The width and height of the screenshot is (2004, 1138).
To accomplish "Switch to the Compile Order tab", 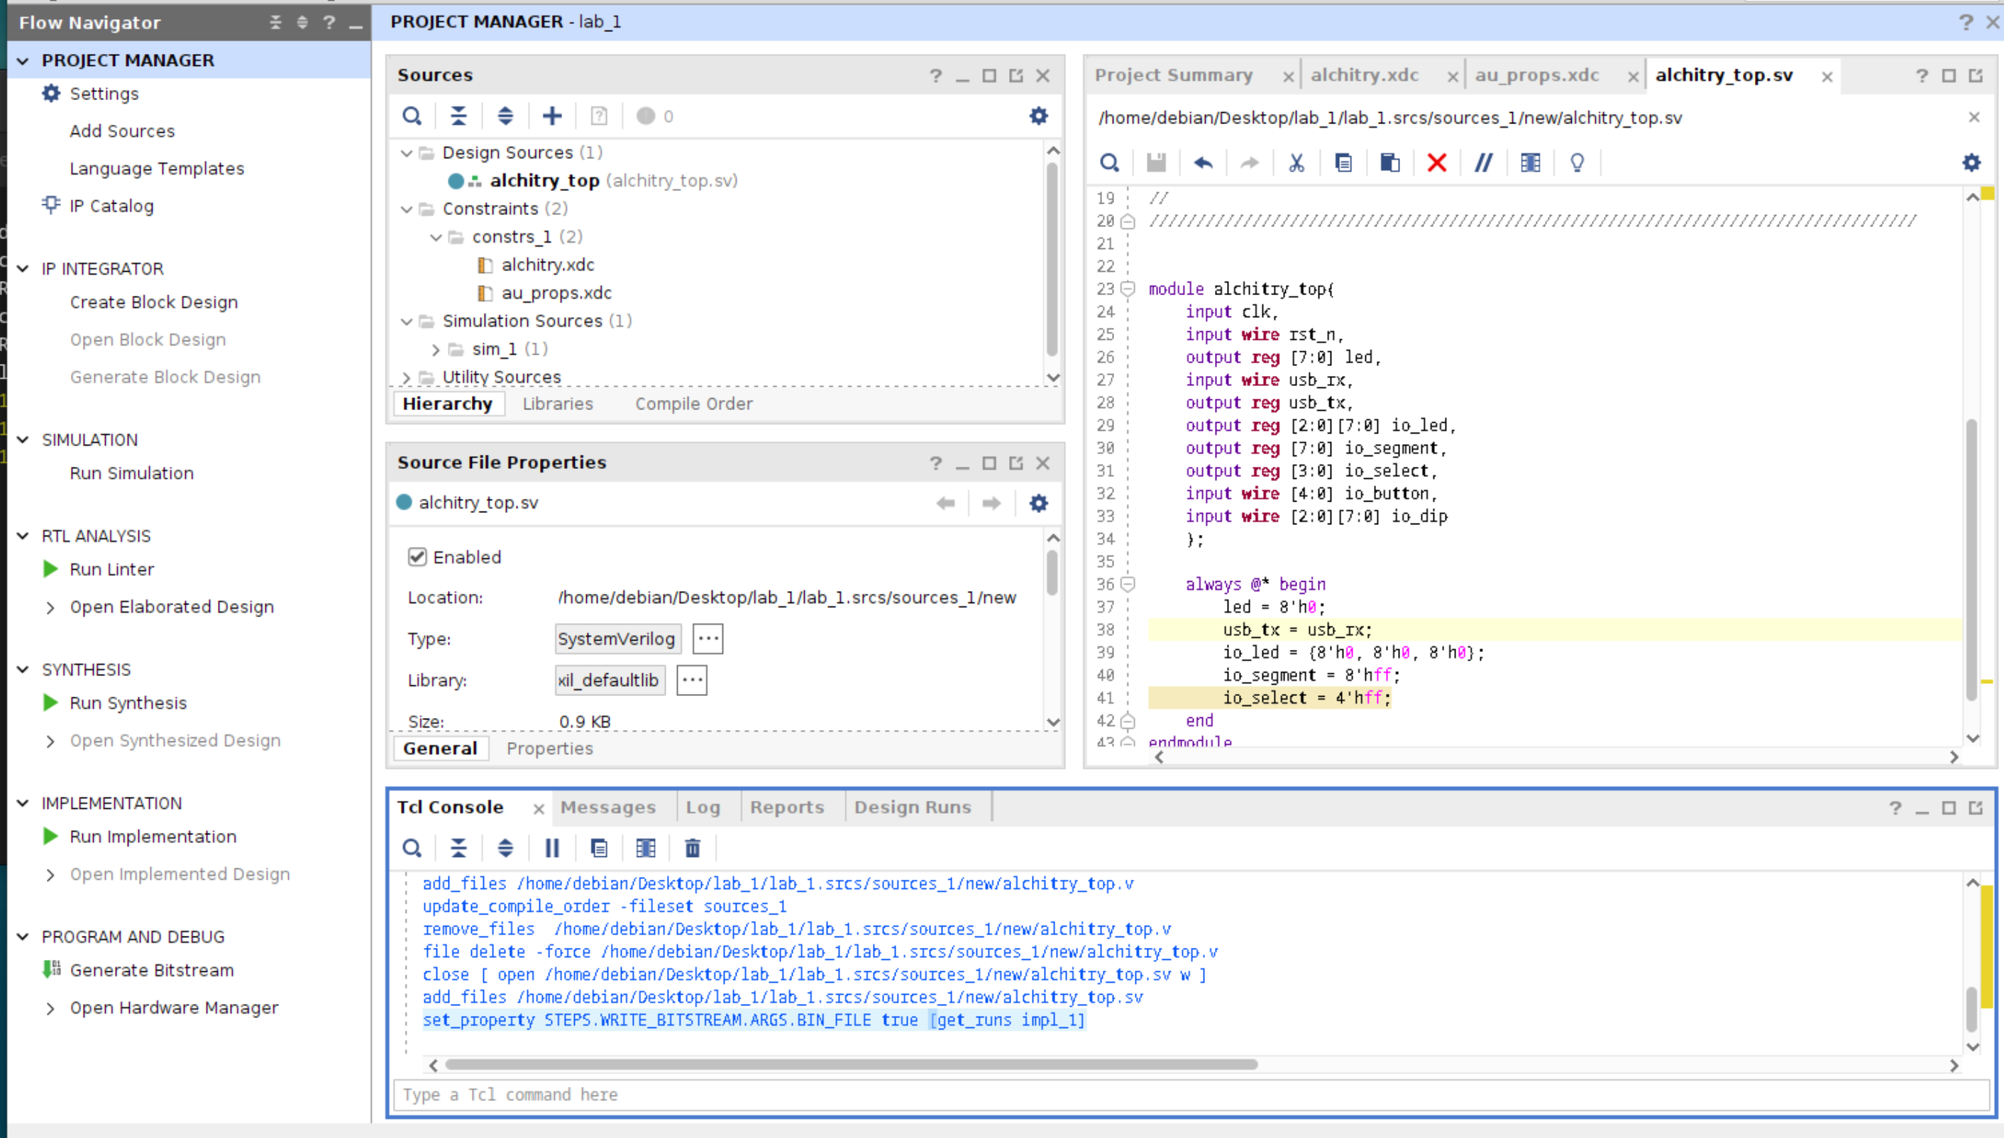I will tap(693, 403).
